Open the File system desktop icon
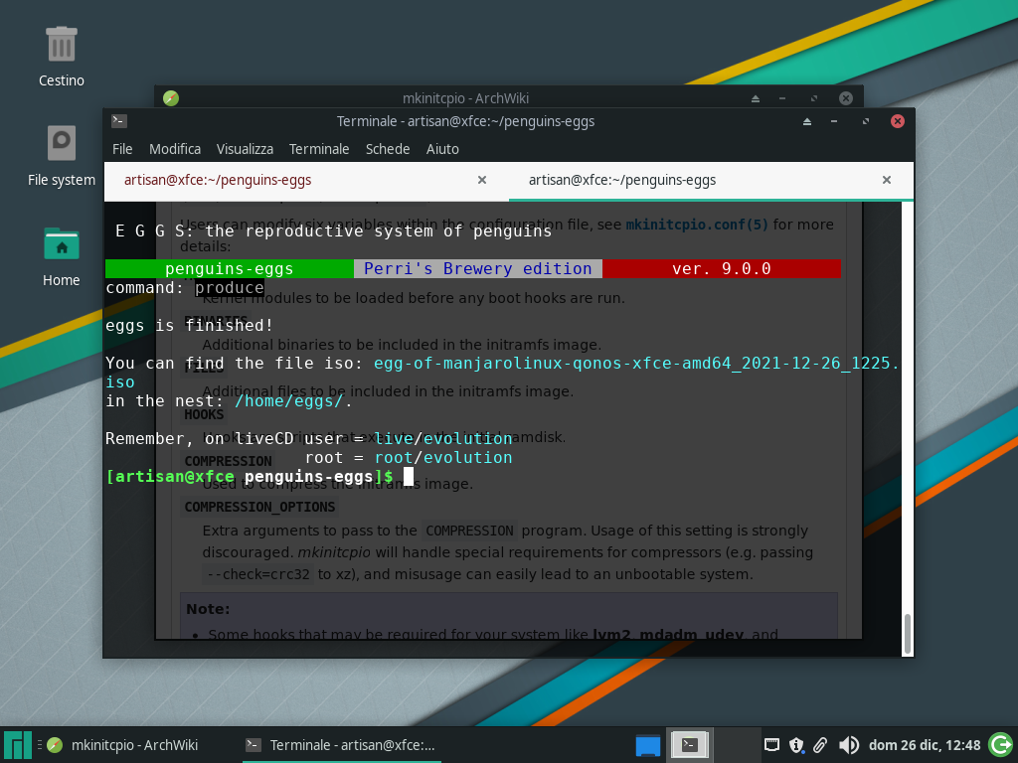 (61, 156)
